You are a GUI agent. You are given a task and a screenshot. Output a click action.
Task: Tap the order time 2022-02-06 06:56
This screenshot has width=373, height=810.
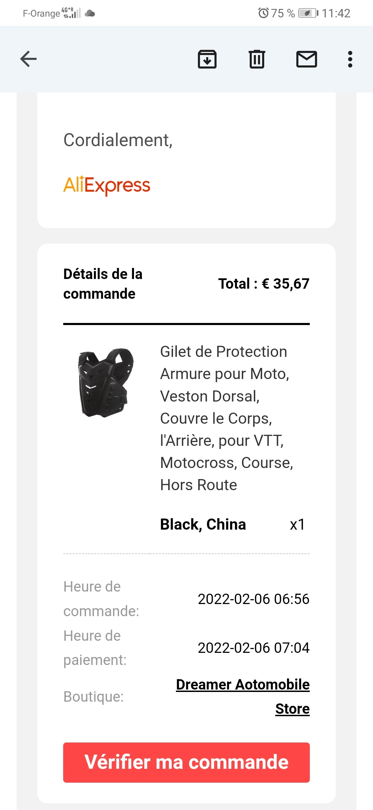(254, 599)
